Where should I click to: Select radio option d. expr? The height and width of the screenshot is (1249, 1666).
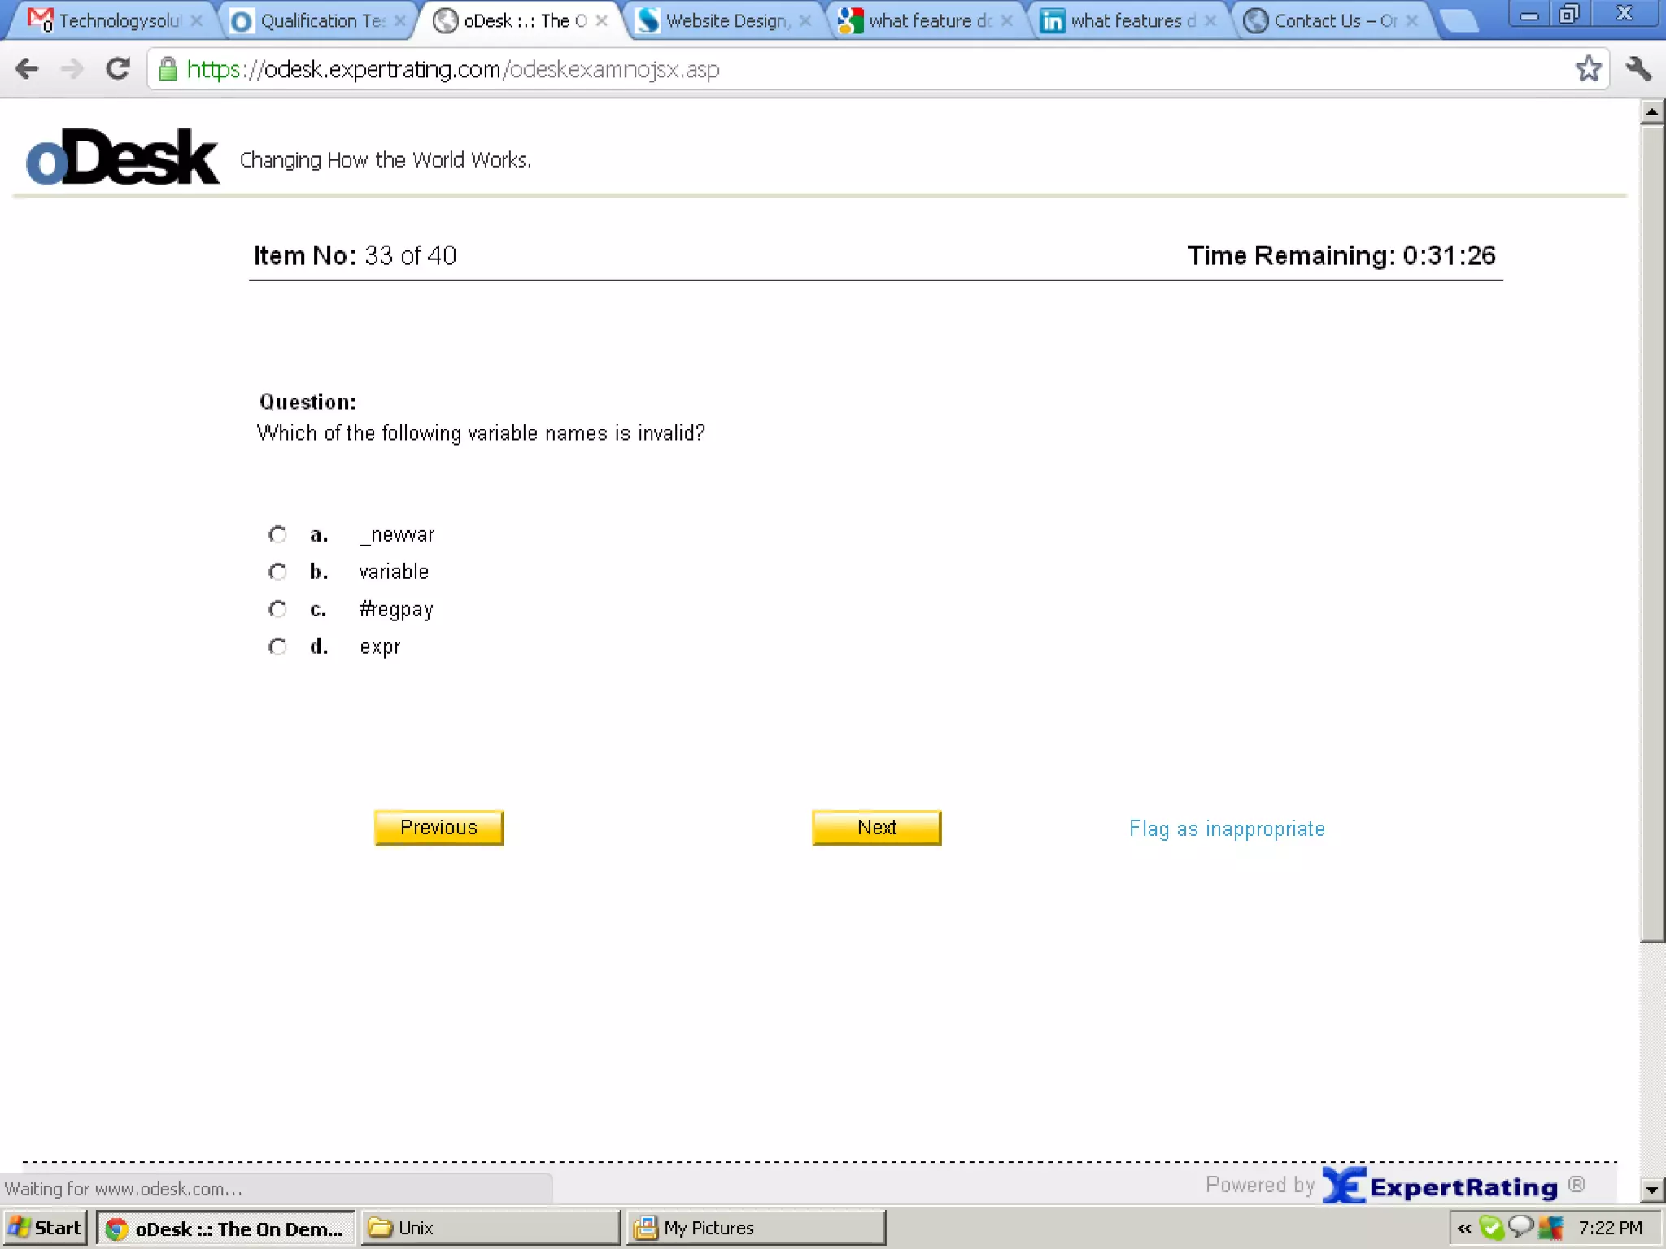277,646
